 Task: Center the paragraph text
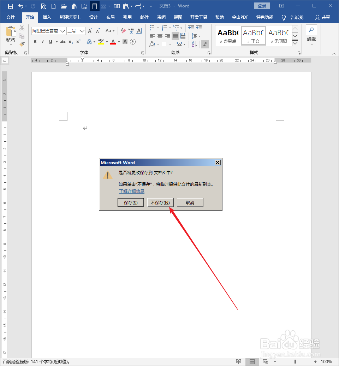click(160, 36)
